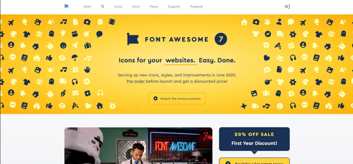
Task: Click the dark house icon in bottom left row
Action: 100,106
